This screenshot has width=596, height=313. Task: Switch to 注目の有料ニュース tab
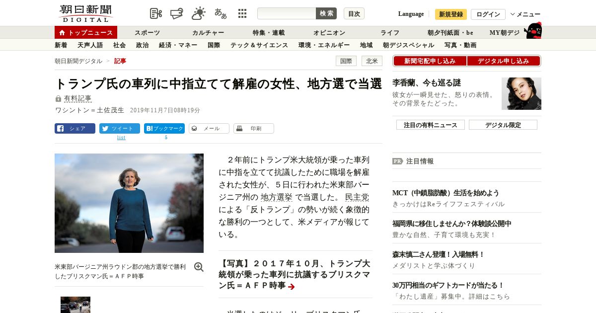431,125
